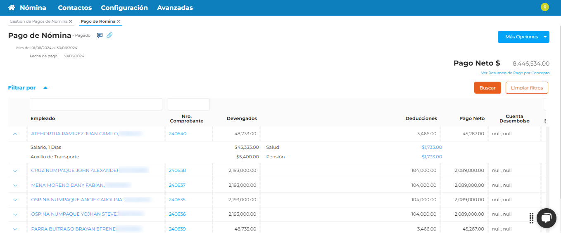Expand the Mena Moreno Dany Fabian row

click(15, 186)
